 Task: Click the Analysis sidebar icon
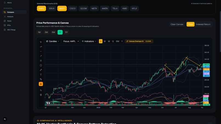click(x=5, y=17)
